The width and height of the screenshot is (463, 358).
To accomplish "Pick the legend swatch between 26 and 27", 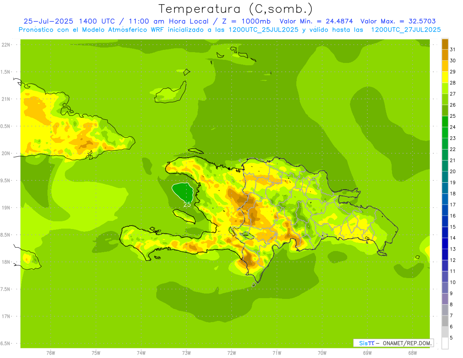I will (x=445, y=99).
